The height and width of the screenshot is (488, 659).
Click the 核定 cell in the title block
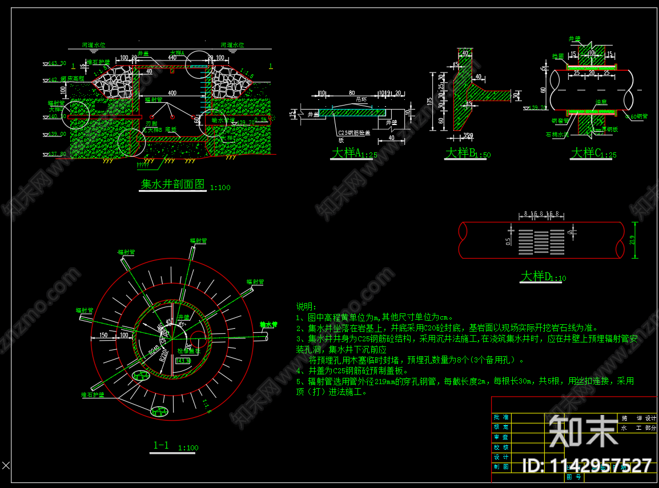tap(501, 427)
